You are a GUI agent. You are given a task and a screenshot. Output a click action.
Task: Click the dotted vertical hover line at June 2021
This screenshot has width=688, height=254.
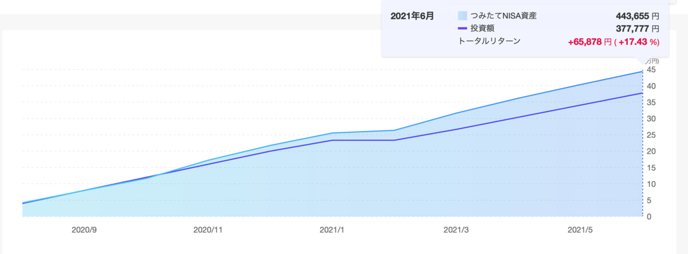642,143
